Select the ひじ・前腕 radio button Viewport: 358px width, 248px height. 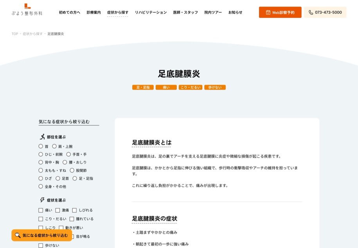41,154
